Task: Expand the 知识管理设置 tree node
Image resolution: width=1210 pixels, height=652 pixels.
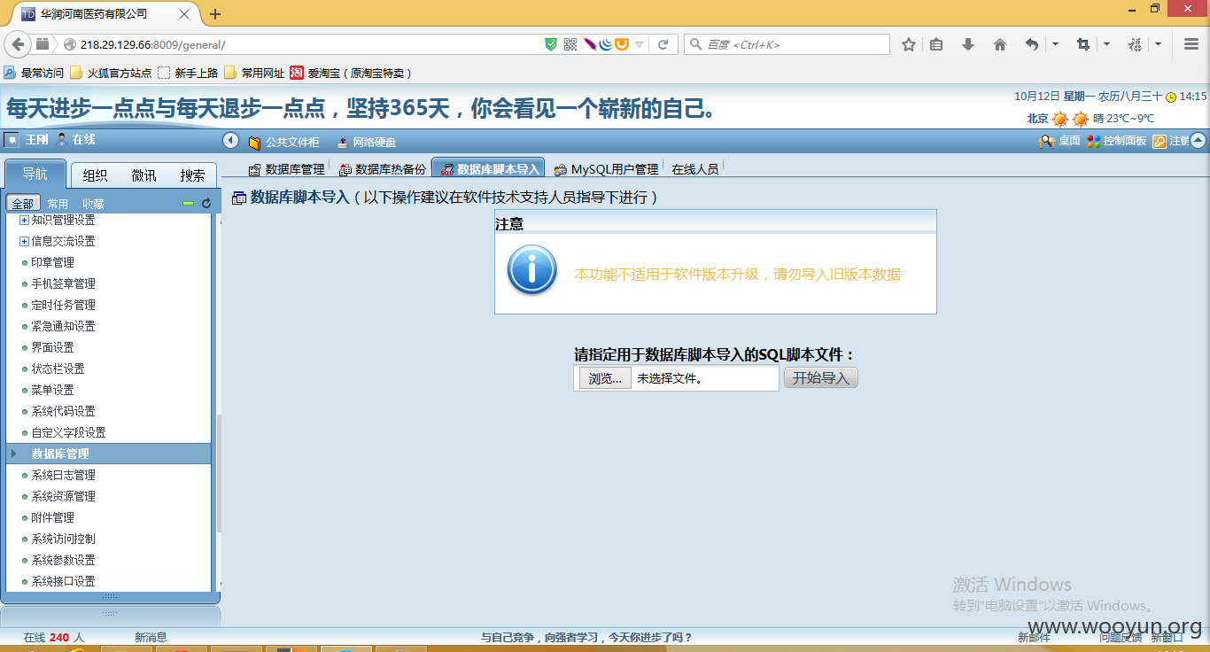Action: coord(24,220)
